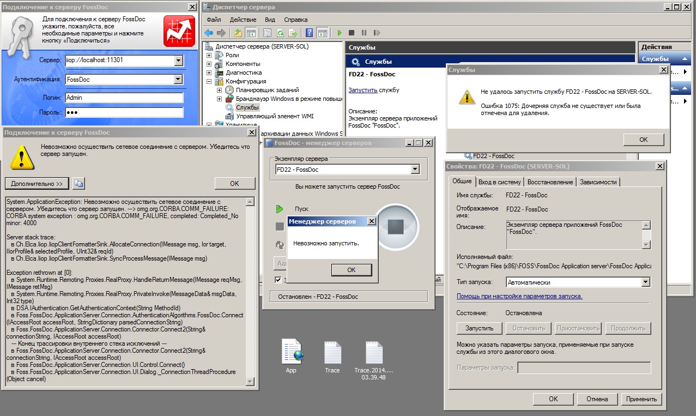Open the Аутентификация dropdown
The width and height of the screenshot is (696, 416).
click(x=178, y=79)
